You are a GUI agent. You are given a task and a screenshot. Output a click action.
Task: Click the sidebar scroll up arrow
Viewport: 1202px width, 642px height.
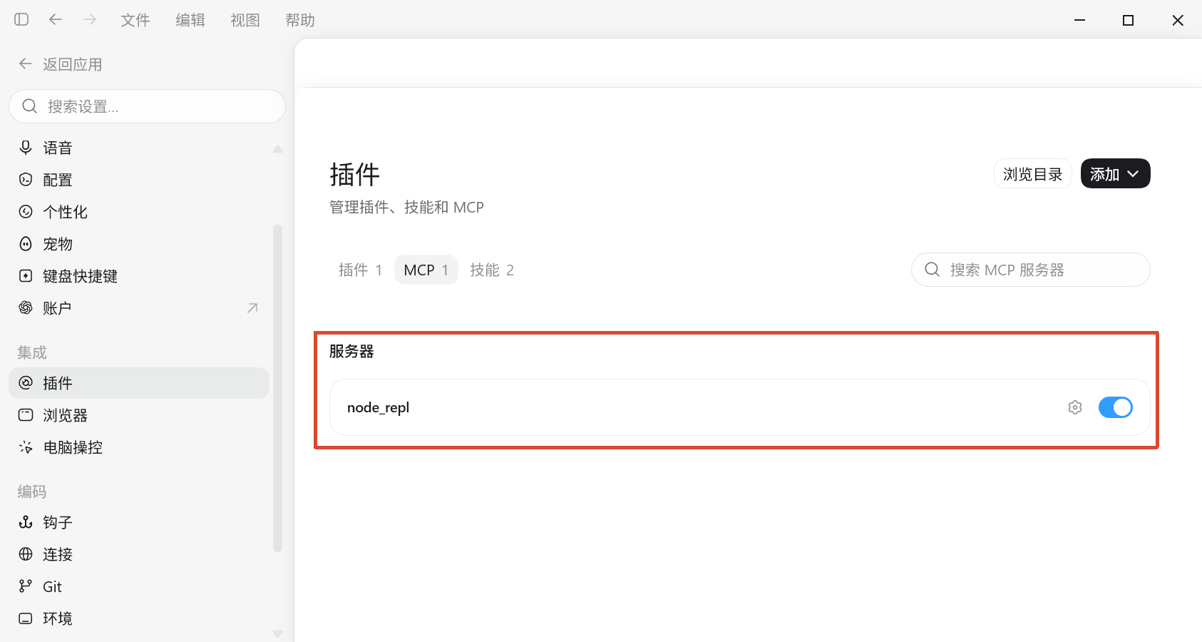[277, 149]
